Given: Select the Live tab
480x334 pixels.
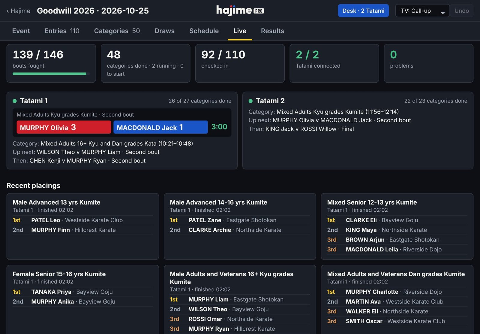Looking at the screenshot, I should [240, 31].
